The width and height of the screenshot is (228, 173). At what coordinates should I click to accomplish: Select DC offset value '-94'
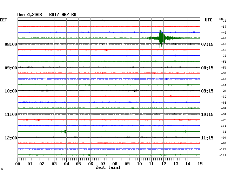pyautogui.click(x=224, y=138)
